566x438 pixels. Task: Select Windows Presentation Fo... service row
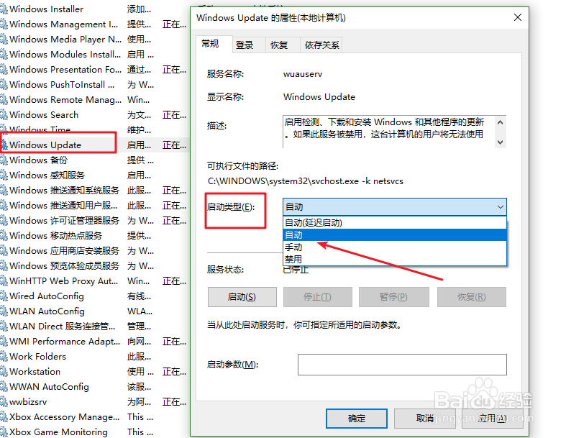pos(93,70)
